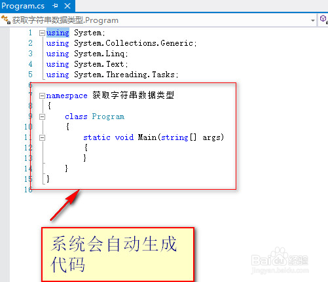Pin the Program.cs tab
This screenshot has height=282, width=328.
[55, 6]
